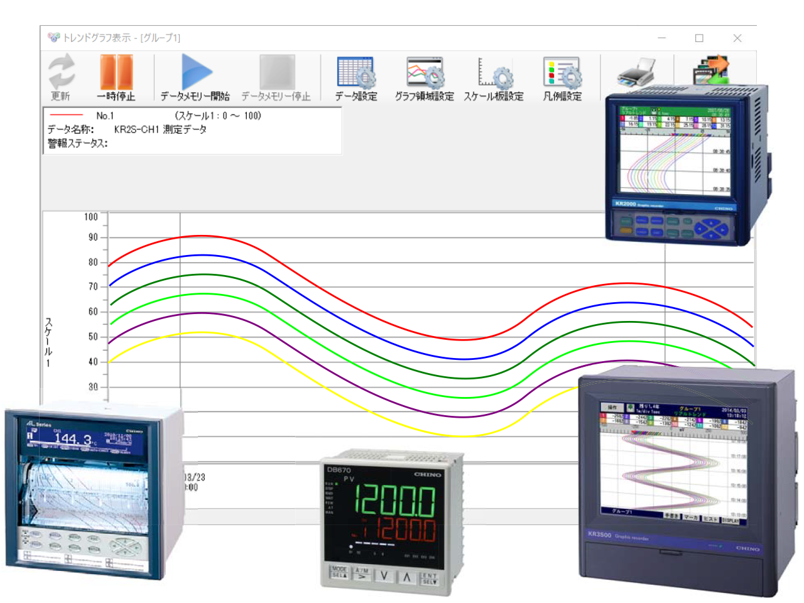Click the printer icon in toolbar
Screen dimensions: 804x603
(x=636, y=70)
